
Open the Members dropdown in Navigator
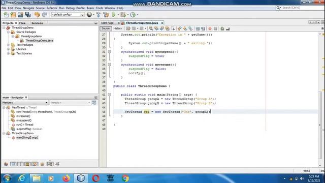[x=25, y=103]
